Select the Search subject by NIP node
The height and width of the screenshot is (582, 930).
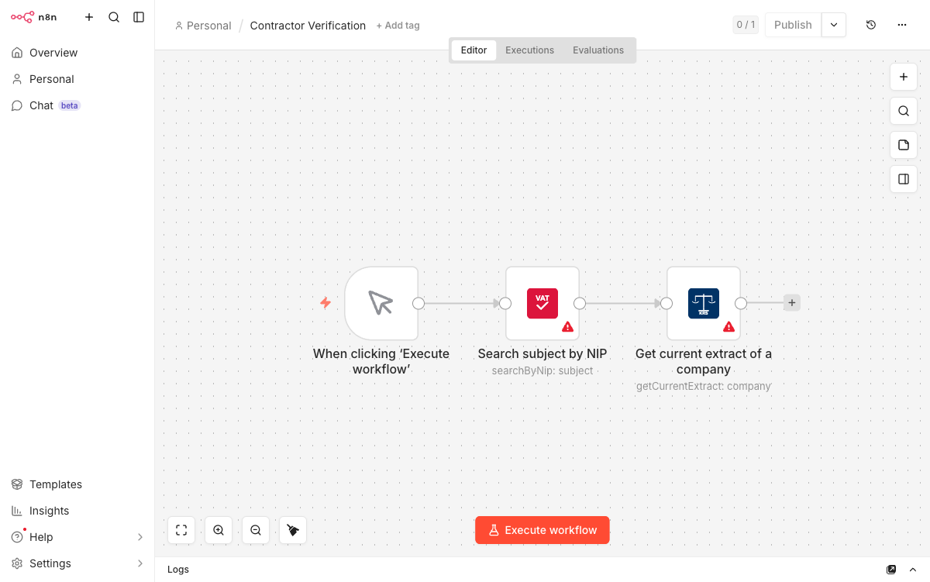542,303
